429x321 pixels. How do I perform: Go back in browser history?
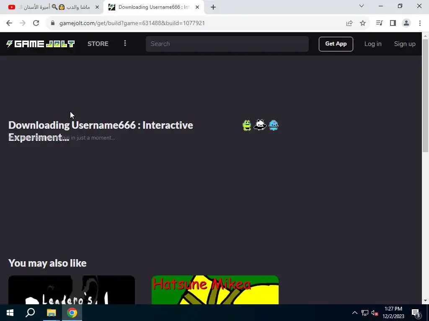tap(9, 23)
